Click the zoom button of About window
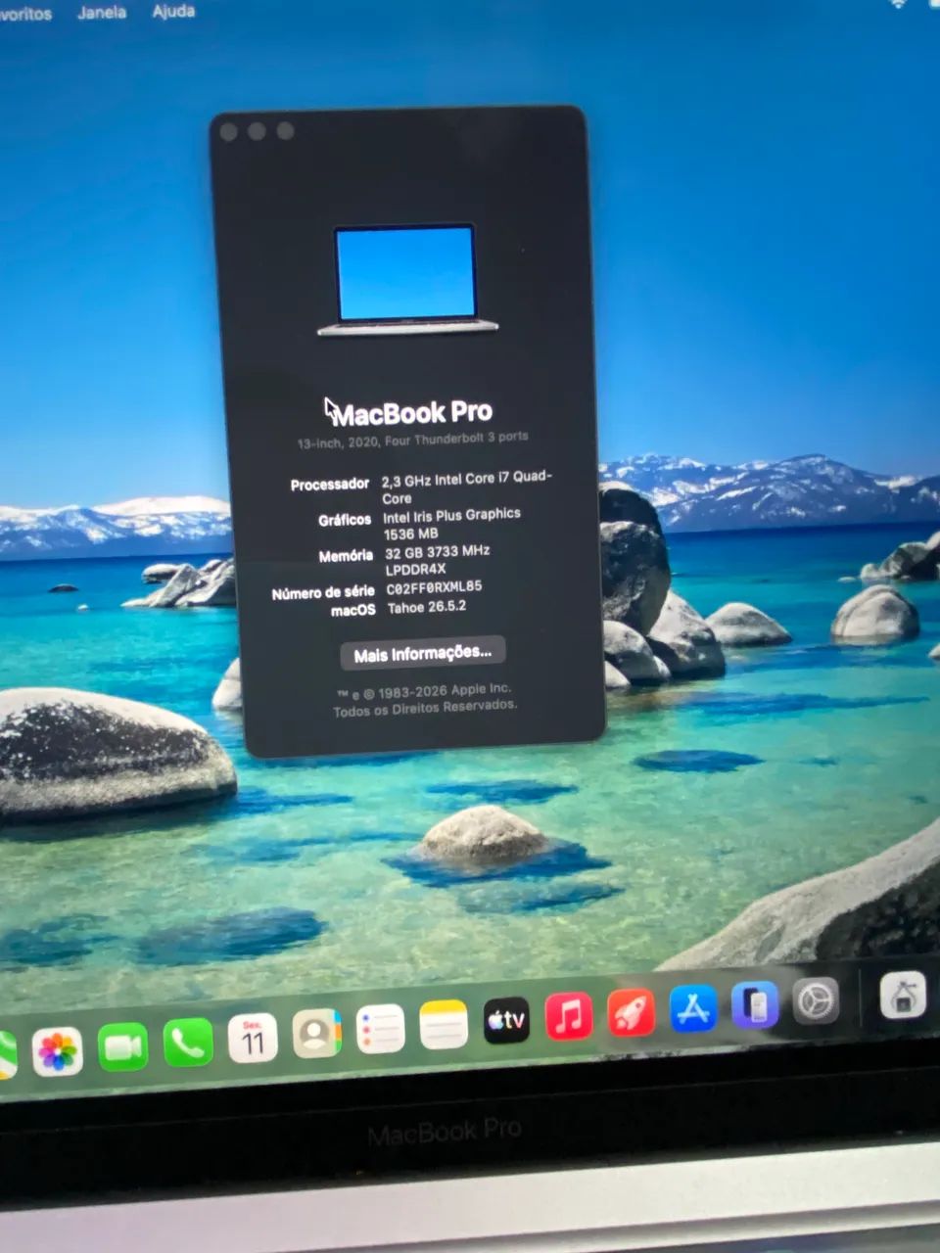The height and width of the screenshot is (1253, 940). pos(285,130)
